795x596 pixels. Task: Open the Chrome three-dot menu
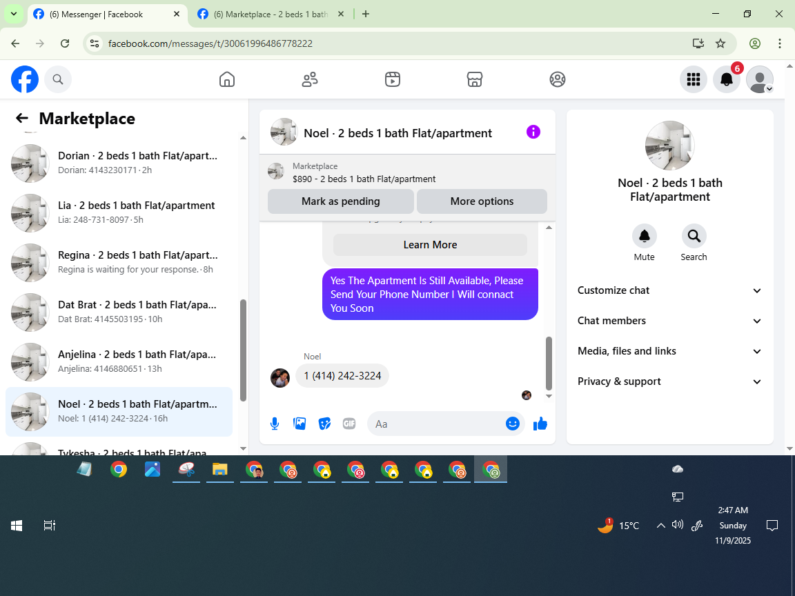point(780,43)
